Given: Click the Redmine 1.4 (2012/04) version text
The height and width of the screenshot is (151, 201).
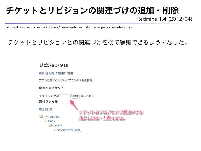Looking at the screenshot, I should click(x=164, y=19).
